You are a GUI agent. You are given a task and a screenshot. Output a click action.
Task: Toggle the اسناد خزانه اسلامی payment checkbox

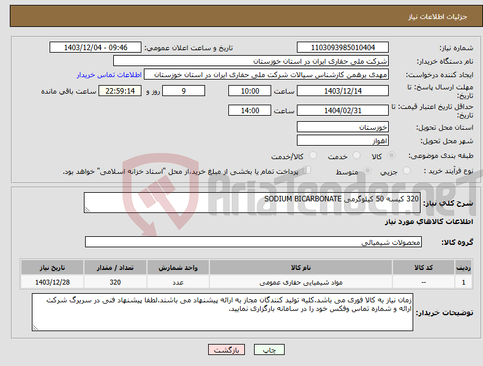click(307, 170)
